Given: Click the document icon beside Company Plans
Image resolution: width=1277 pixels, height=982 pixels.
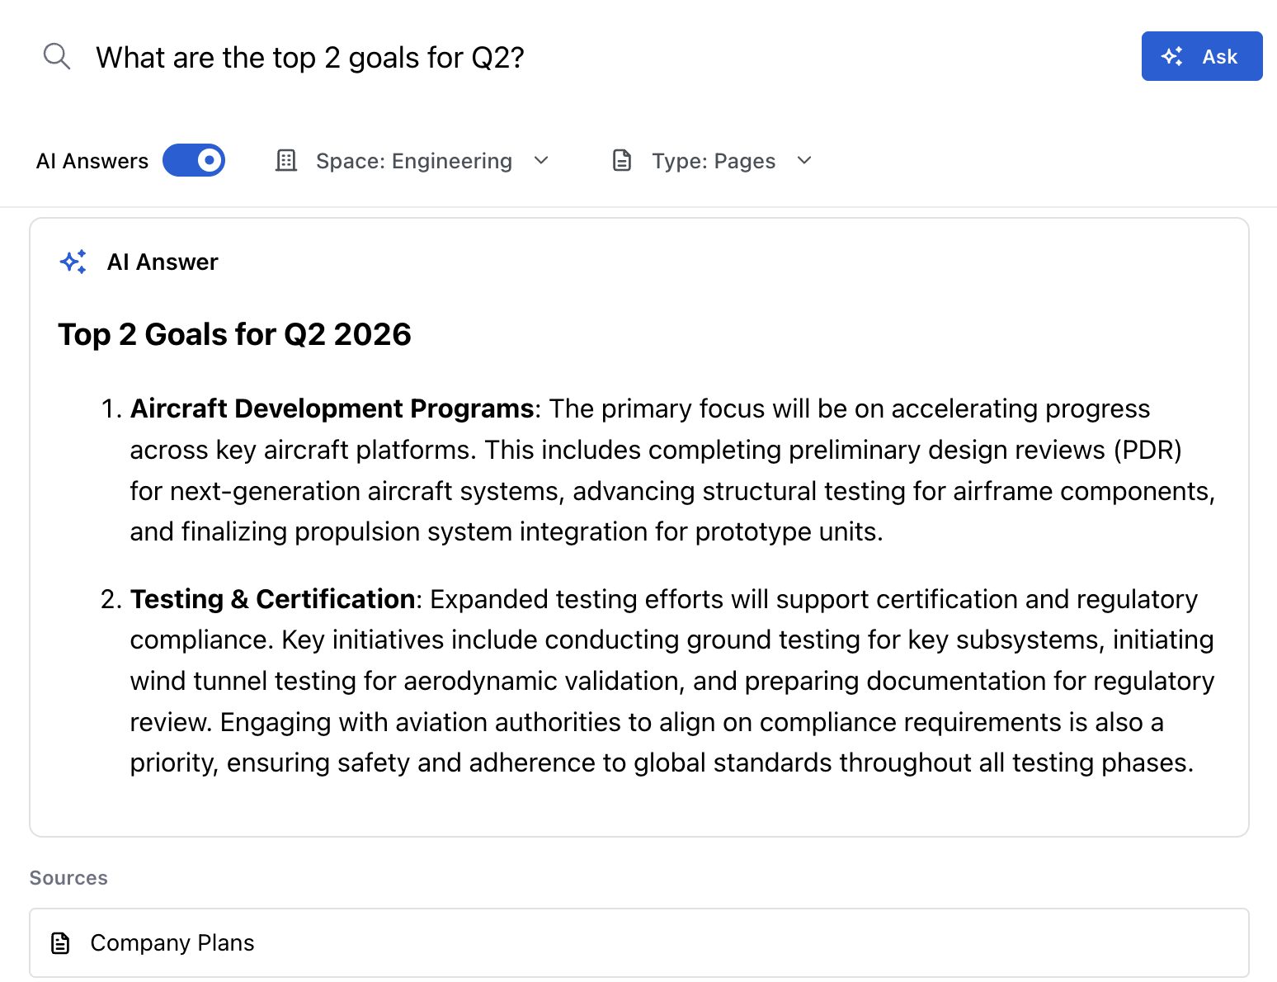Looking at the screenshot, I should click(x=60, y=942).
